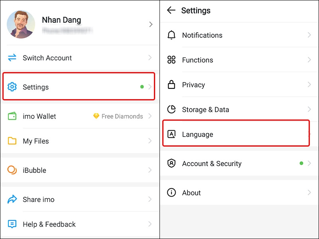The image size is (319, 239).
Task: Click the blue Settings gear icon
Action: click(12, 87)
